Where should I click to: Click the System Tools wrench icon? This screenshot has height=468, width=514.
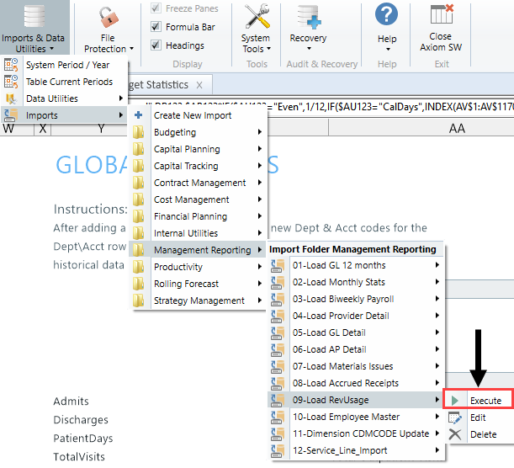(x=256, y=17)
